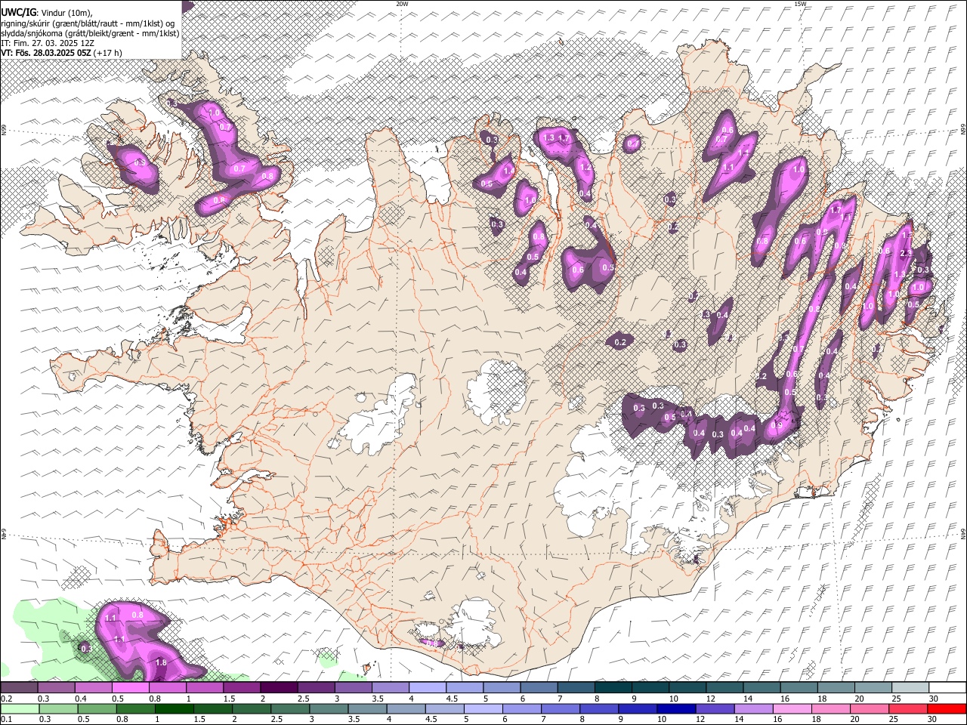This screenshot has height=725, width=967.
Task: Click the '20W' longitude label at top
Action: pyautogui.click(x=403, y=4)
